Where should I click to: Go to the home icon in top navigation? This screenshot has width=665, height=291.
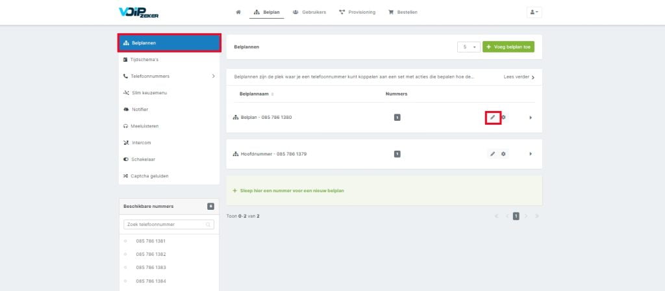(x=238, y=12)
